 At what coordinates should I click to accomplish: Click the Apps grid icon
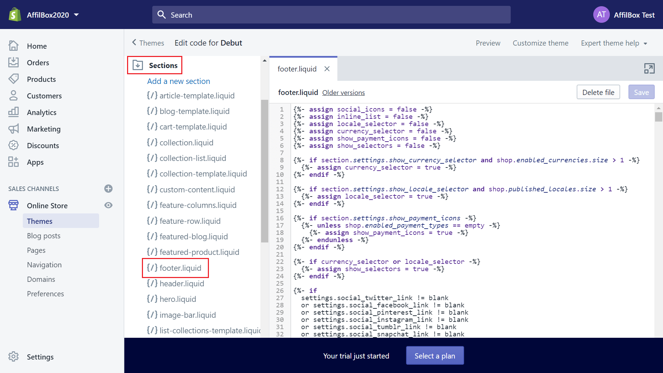tap(13, 162)
